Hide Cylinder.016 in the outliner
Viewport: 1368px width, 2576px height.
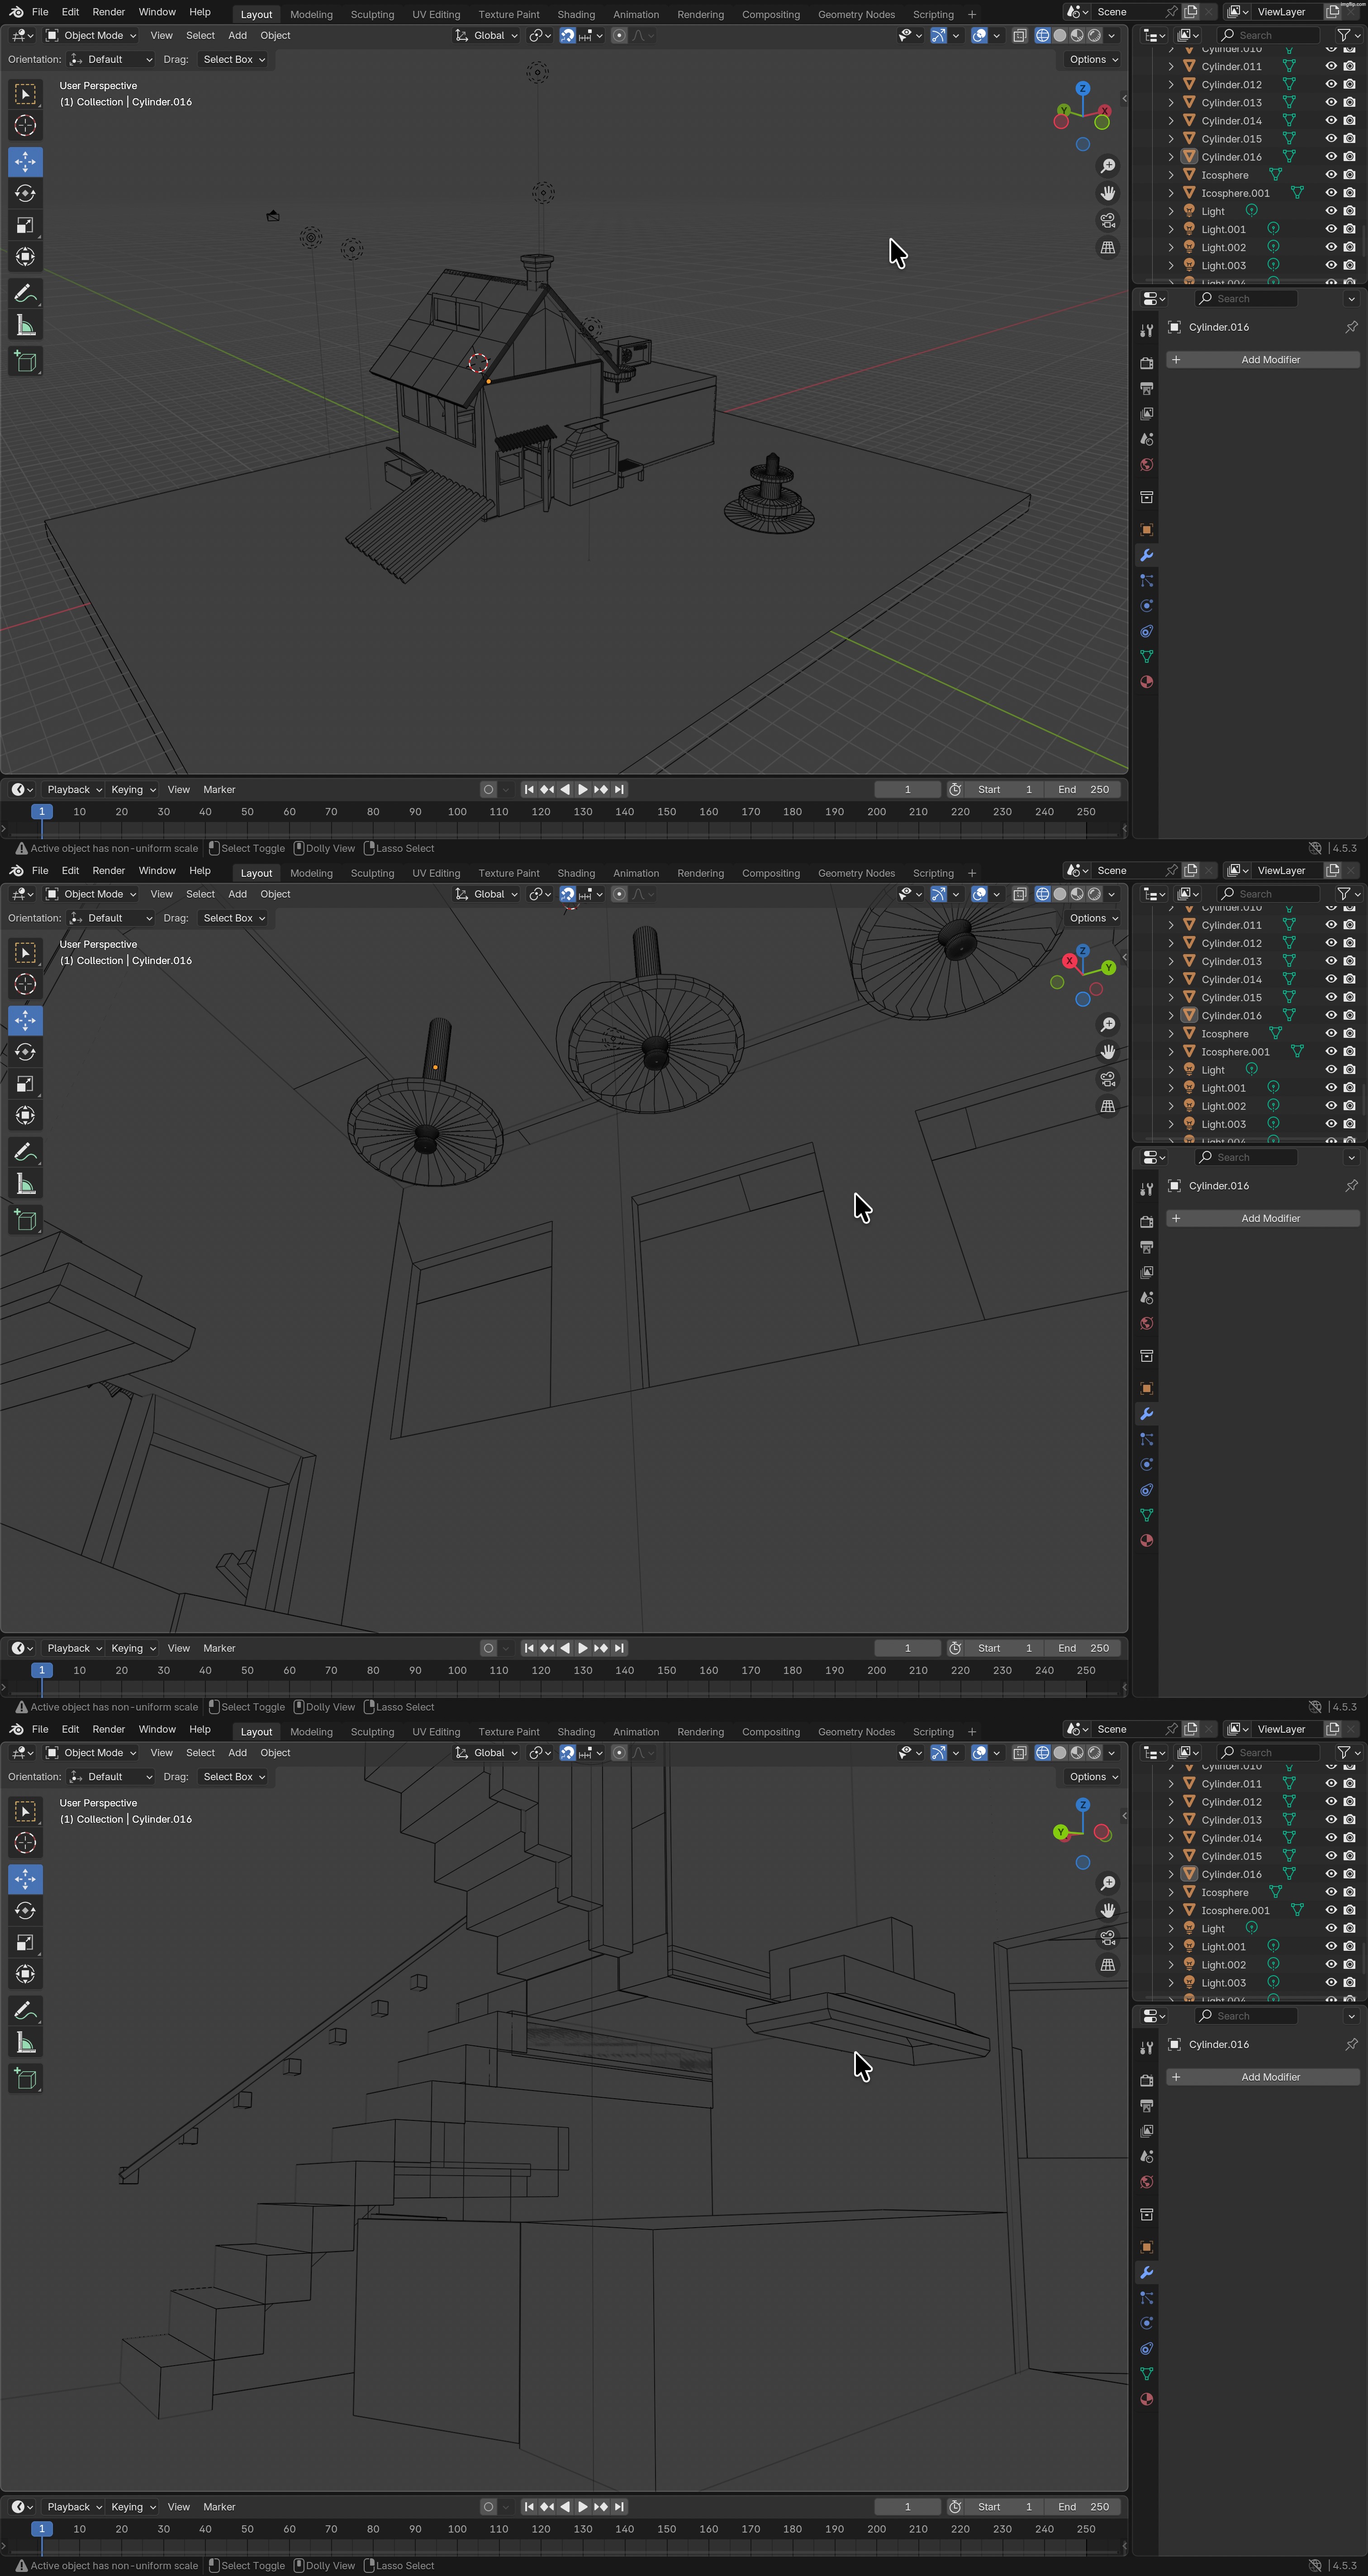tap(1331, 156)
